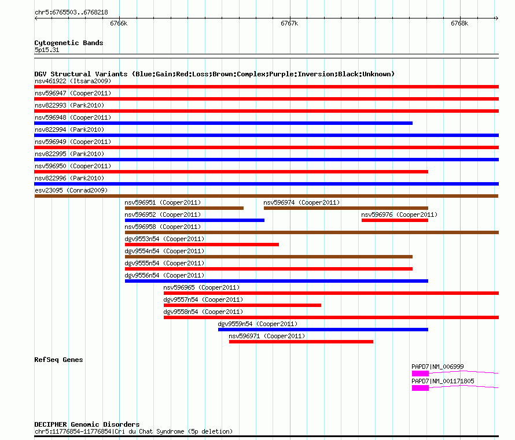
Task: Click PAPD7|NM_006999 gene label
Action: pyautogui.click(x=437, y=367)
